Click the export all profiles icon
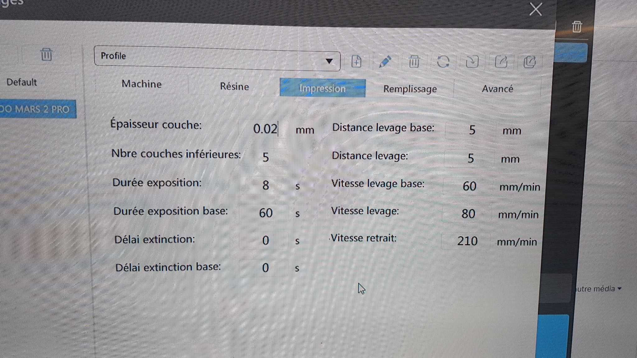Viewport: 637px width, 358px height. point(530,62)
